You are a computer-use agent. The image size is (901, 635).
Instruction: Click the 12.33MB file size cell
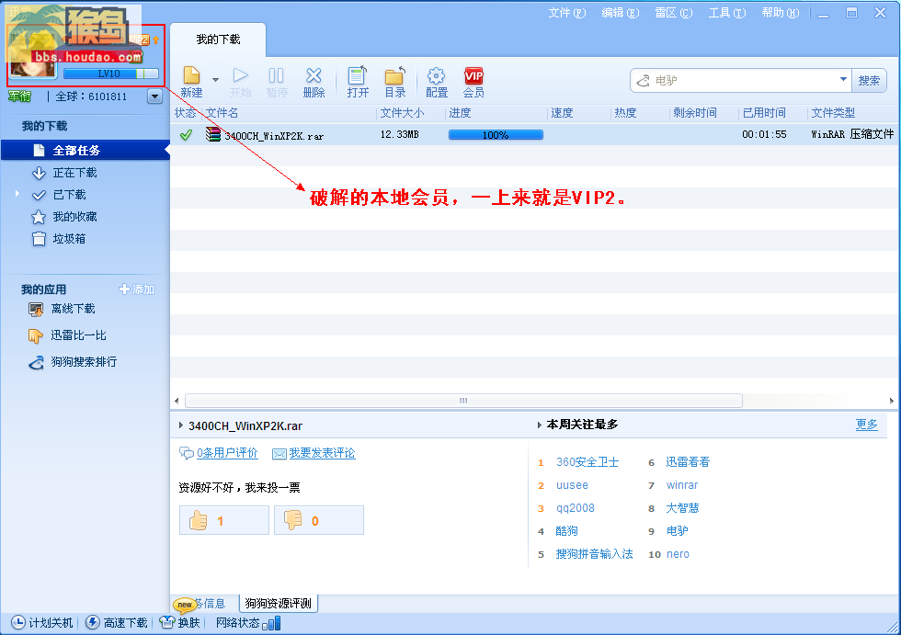click(399, 135)
